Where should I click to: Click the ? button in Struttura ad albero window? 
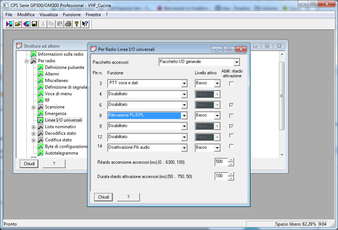point(54,164)
